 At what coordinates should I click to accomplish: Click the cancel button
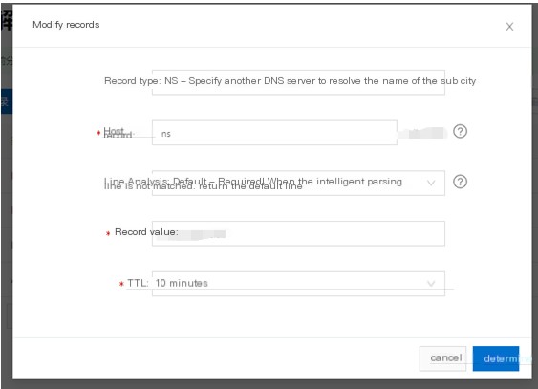pos(442,358)
